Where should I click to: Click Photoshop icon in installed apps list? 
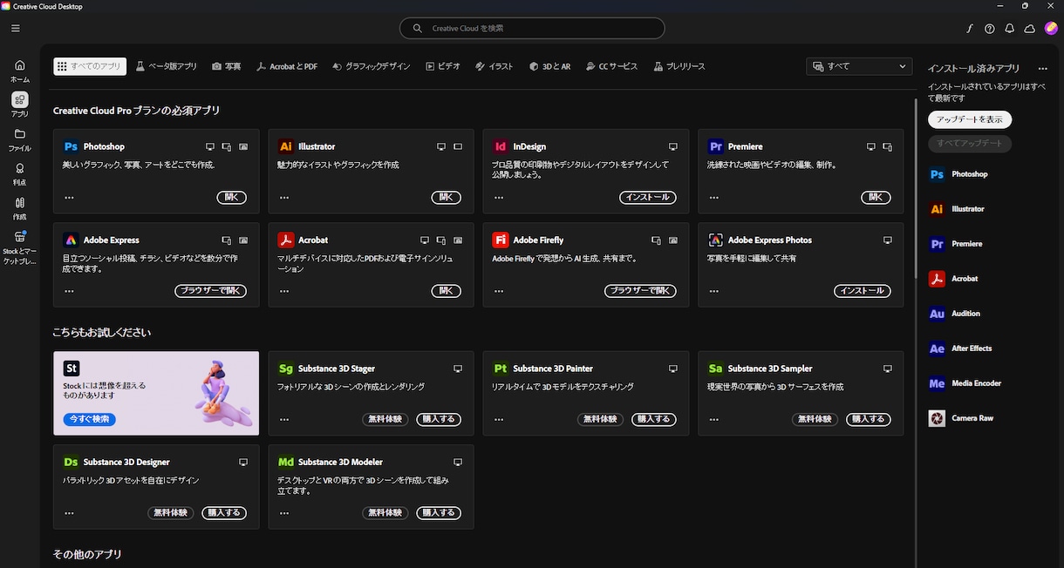tap(937, 174)
